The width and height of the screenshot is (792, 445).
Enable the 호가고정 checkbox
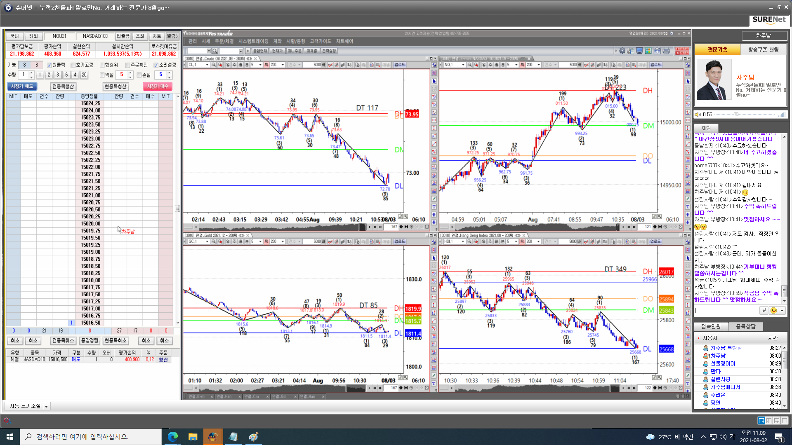pyautogui.click(x=73, y=65)
